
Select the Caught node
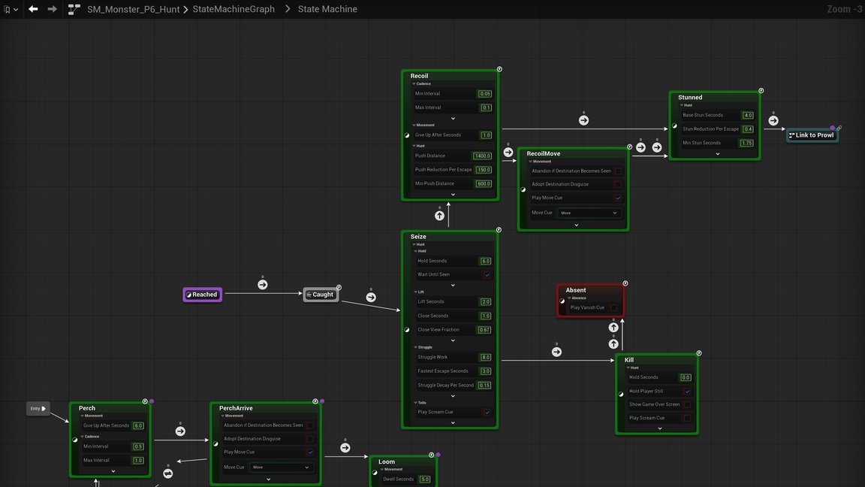(x=321, y=295)
